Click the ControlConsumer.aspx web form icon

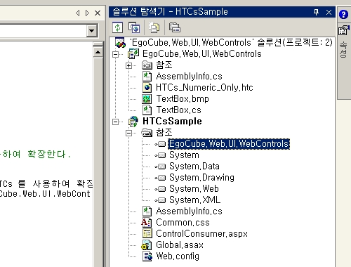pos(147,234)
